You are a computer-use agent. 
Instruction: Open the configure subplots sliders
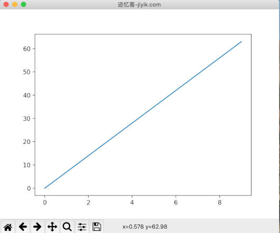pyautogui.click(x=82, y=227)
